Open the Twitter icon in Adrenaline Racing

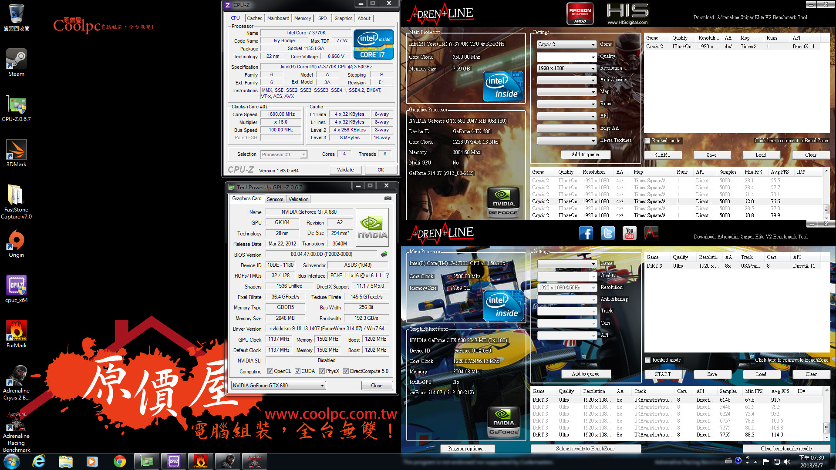click(x=608, y=234)
